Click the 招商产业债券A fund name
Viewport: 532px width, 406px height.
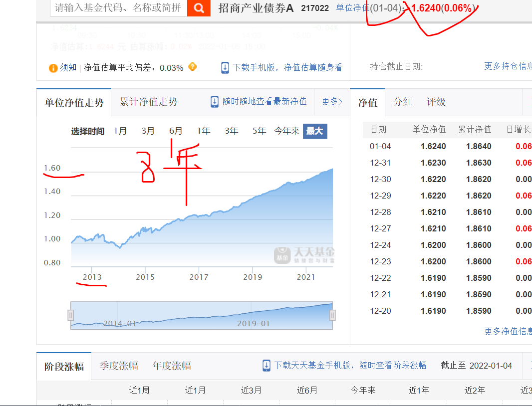coord(256,8)
